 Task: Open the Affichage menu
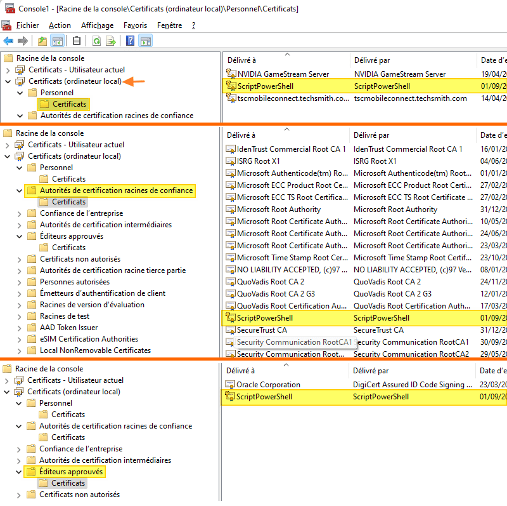coord(97,25)
